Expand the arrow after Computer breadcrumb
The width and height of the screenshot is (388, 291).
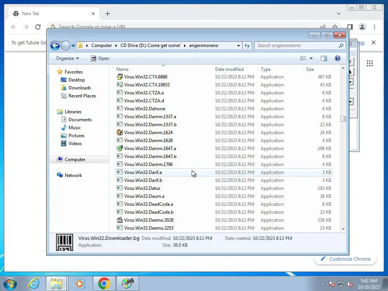tap(116, 45)
